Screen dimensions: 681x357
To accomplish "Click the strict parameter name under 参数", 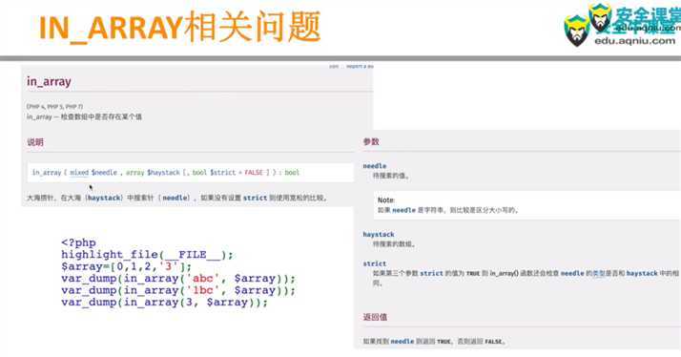I will pyautogui.click(x=375, y=264).
